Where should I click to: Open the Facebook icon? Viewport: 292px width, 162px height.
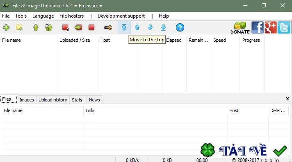click(258, 27)
